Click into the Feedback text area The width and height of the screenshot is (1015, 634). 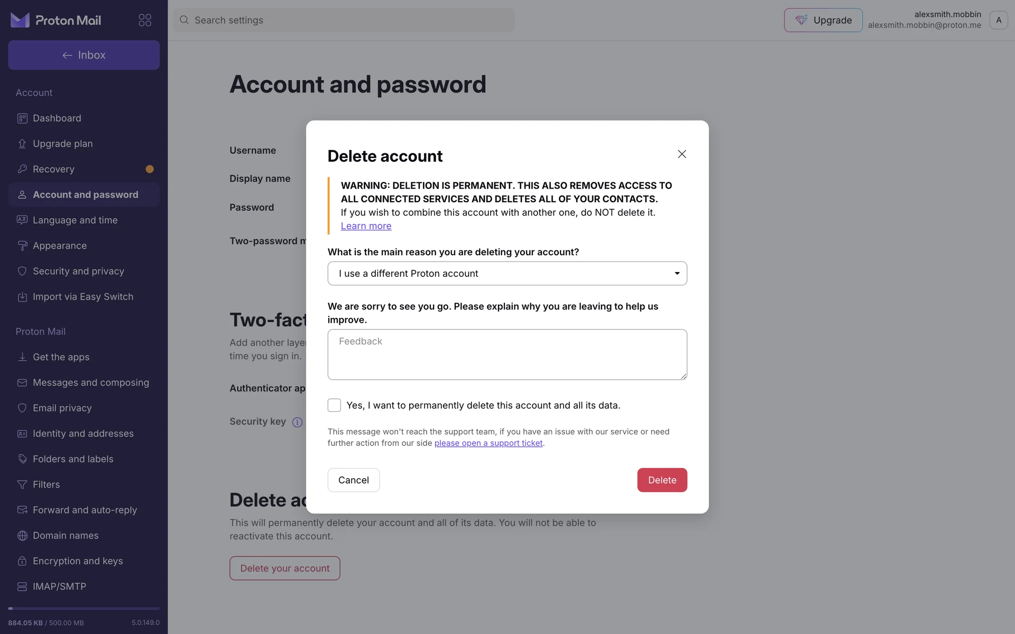pos(507,355)
